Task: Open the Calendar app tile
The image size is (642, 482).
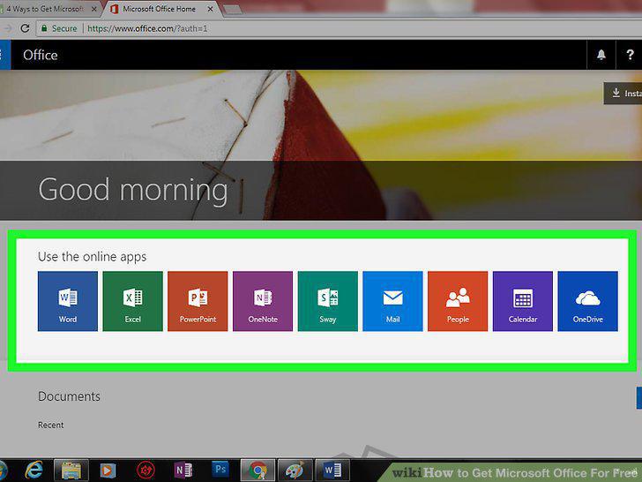Action: click(523, 301)
